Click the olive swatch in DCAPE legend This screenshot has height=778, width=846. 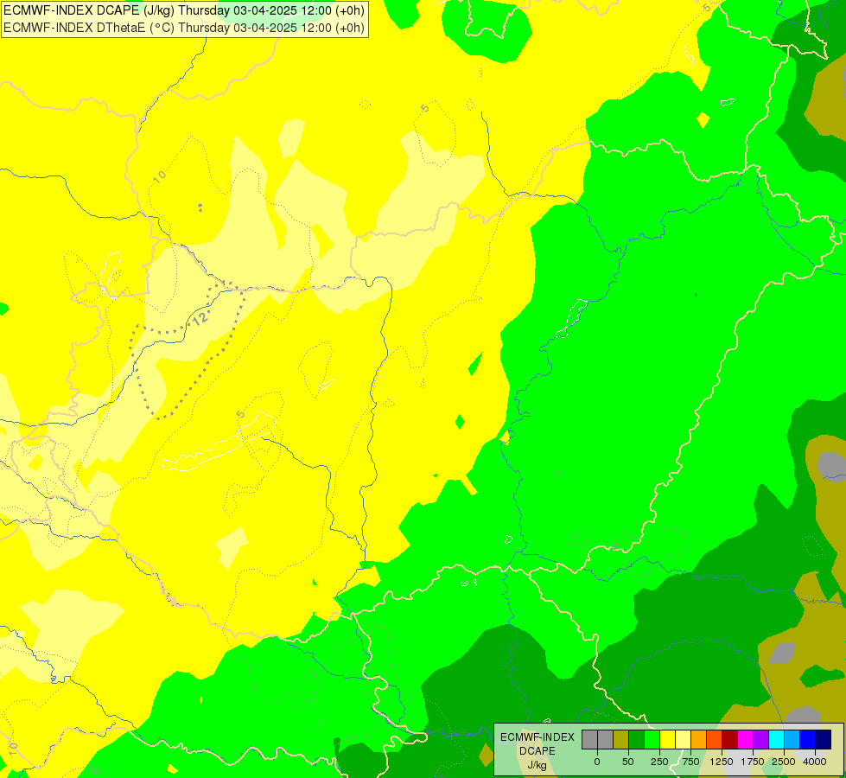[620, 740]
